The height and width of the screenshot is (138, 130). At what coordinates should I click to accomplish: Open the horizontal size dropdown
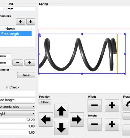pos(17,107)
